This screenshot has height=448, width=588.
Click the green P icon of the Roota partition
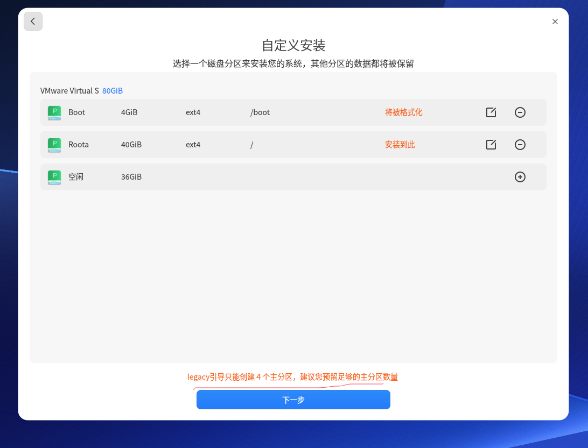point(54,145)
